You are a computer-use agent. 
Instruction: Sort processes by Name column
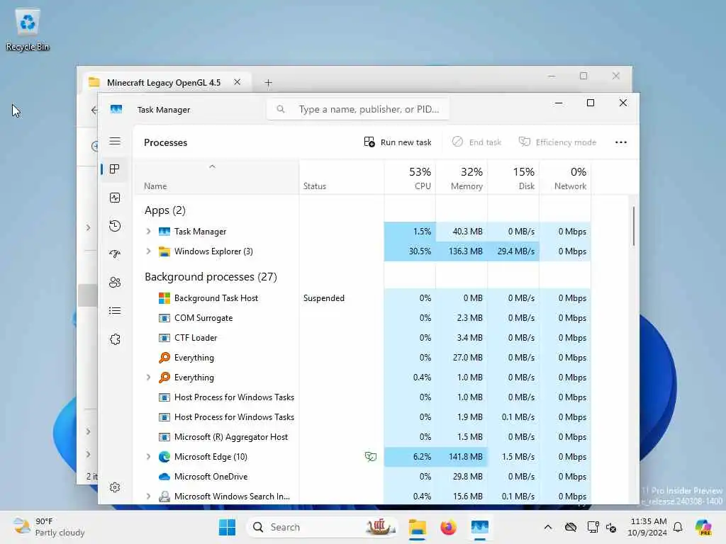click(216, 178)
